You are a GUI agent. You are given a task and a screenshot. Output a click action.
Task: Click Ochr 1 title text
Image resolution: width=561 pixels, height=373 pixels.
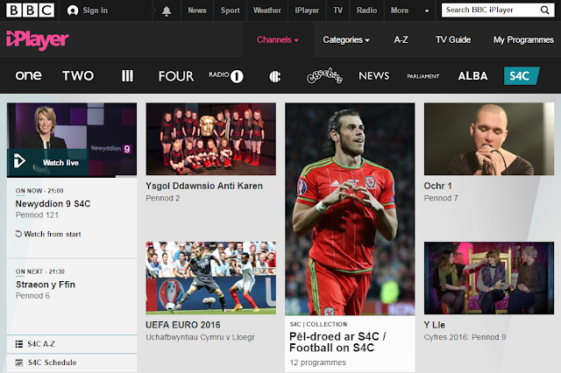coord(437,186)
